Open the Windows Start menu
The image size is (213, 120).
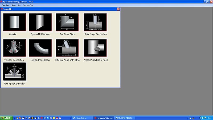(x=6, y=118)
